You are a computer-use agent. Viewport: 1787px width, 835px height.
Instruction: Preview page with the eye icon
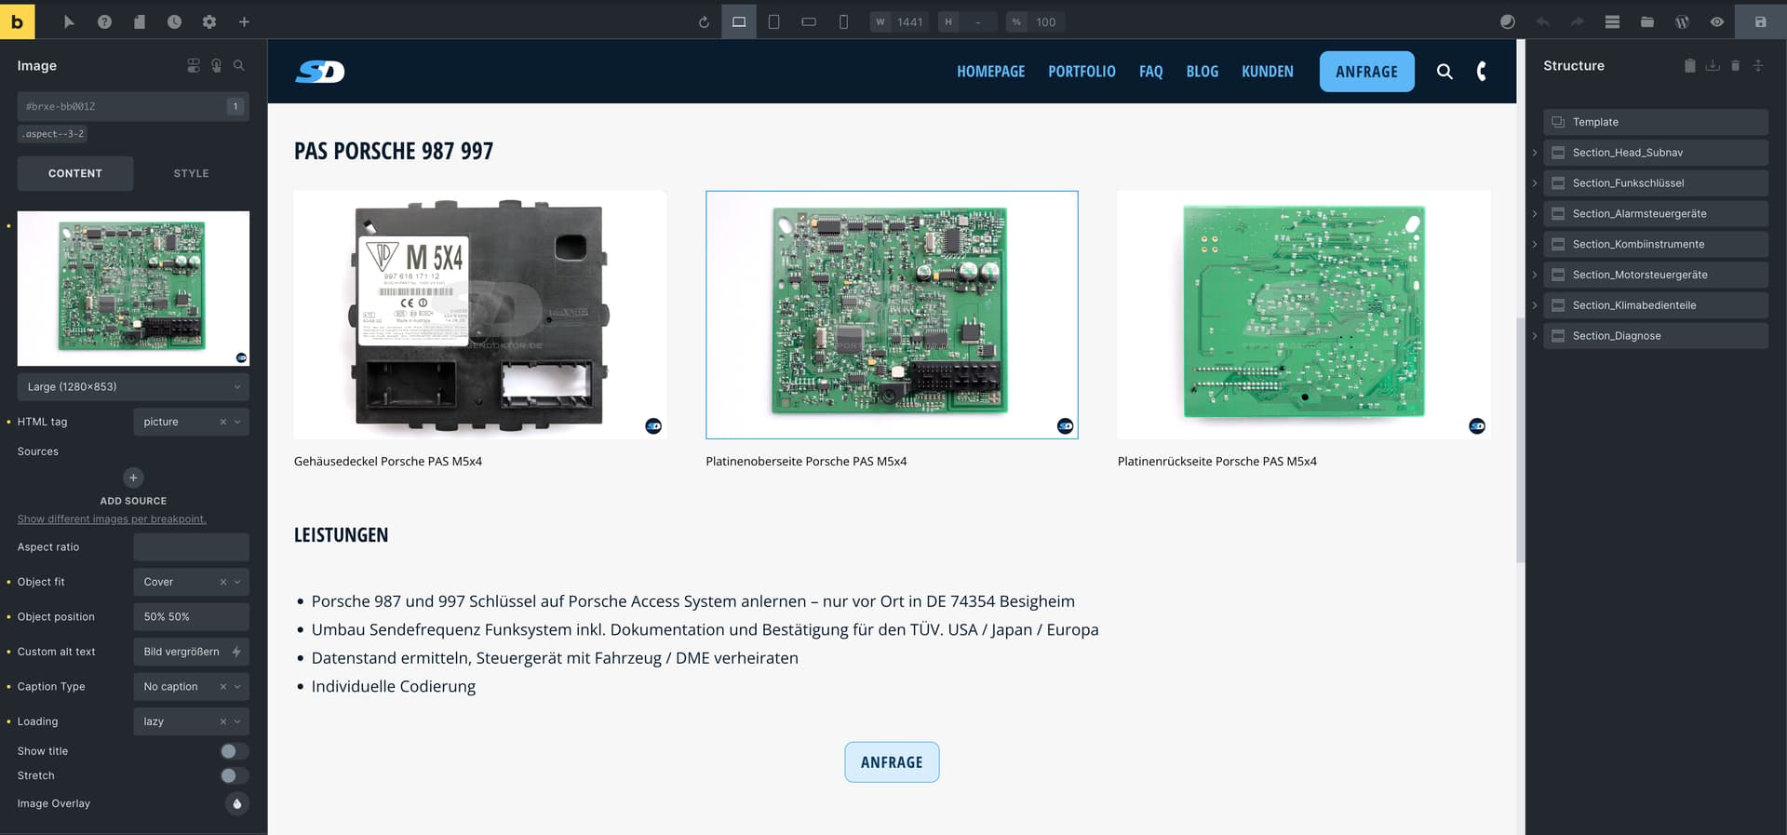[1717, 21]
